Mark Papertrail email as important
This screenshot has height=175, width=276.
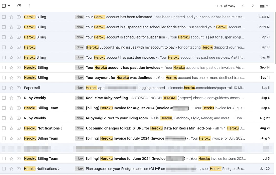pos(19,88)
